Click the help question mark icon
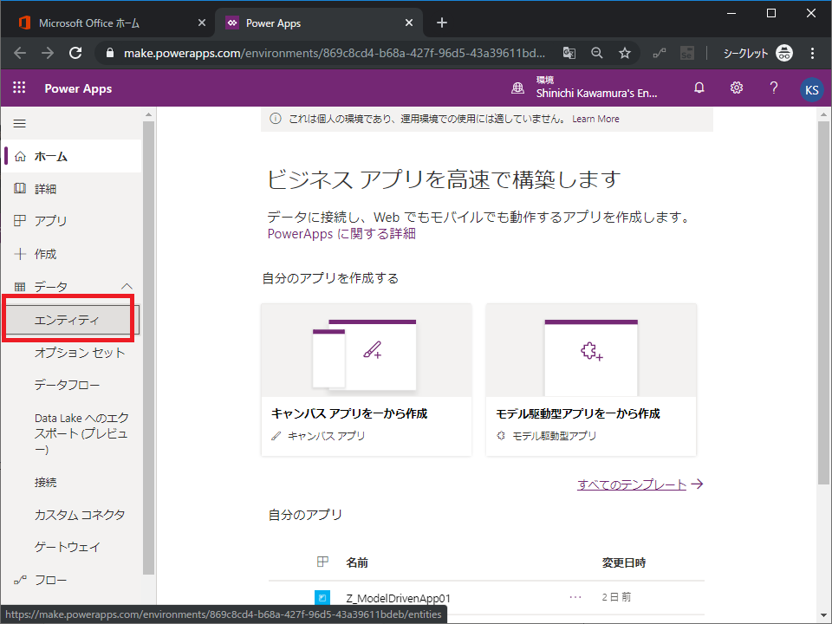The image size is (832, 624). 774,88
